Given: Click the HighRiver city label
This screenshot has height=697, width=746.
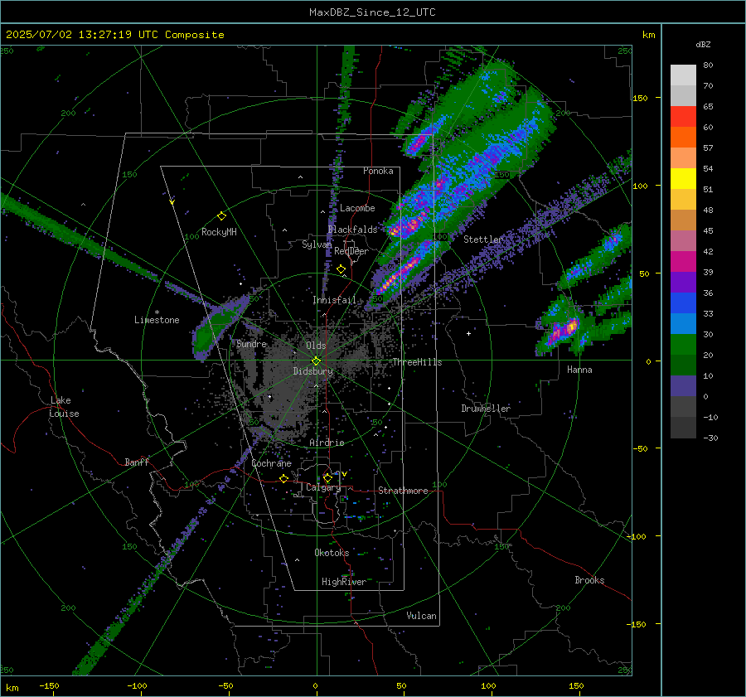Looking at the screenshot, I should point(344,582).
